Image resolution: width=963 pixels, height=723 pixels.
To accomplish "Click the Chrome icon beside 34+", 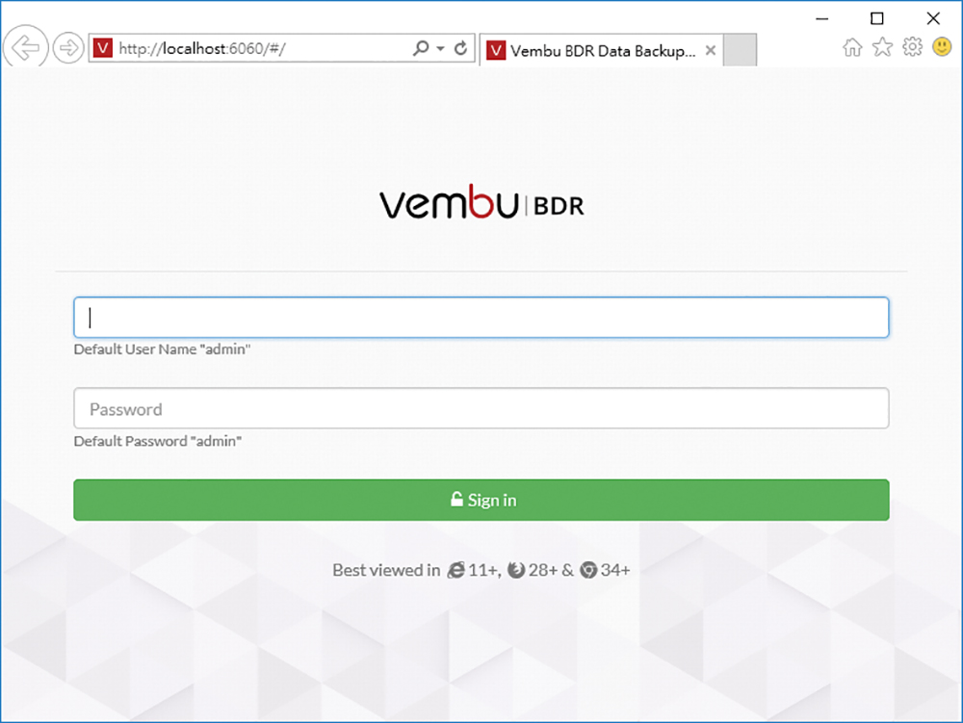I will tap(588, 570).
